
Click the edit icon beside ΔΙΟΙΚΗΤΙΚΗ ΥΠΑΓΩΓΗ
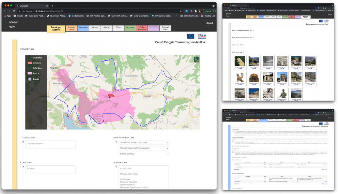coord(116,142)
